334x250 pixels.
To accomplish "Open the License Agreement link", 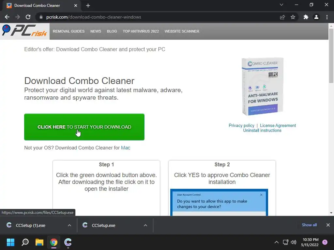I will point(278,125).
